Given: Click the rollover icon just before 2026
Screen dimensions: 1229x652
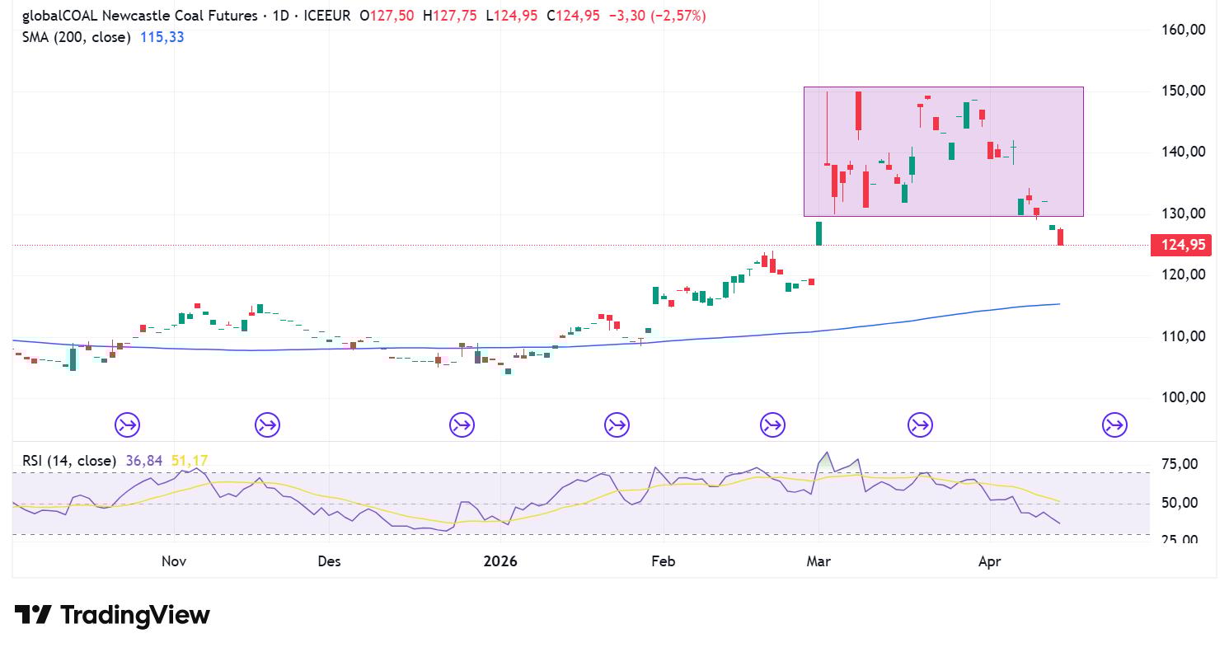Looking at the screenshot, I should (x=462, y=425).
